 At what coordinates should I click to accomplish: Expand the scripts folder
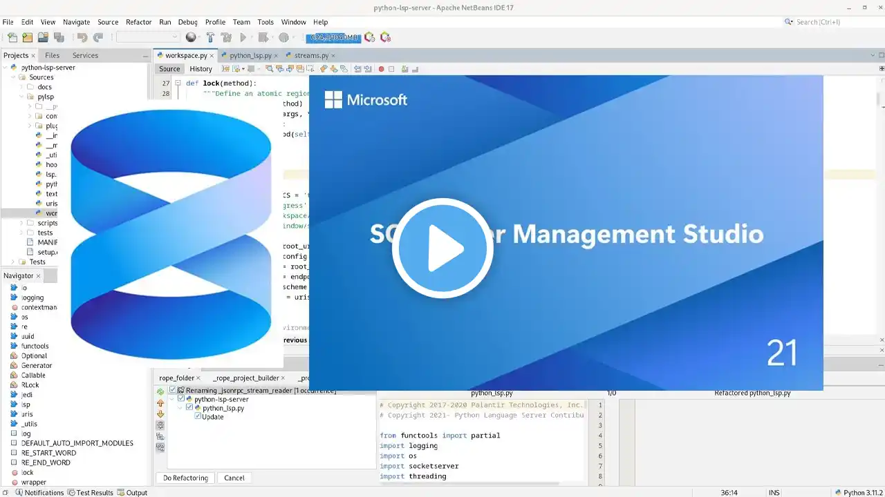coord(21,223)
